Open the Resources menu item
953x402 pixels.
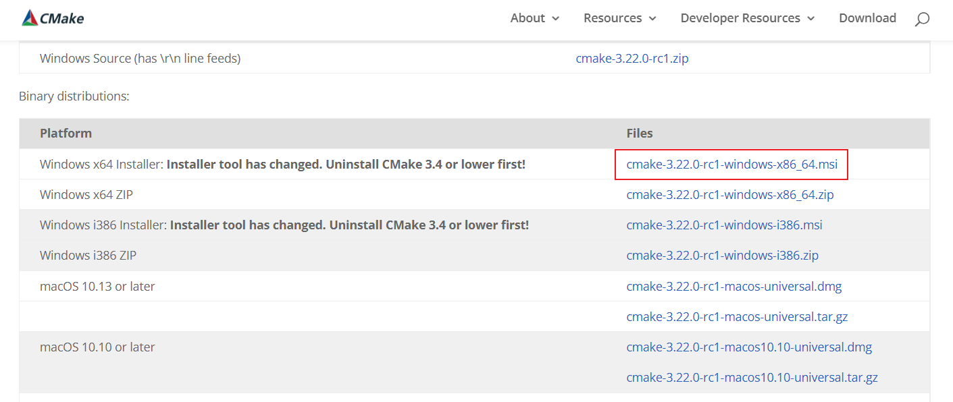coord(613,18)
